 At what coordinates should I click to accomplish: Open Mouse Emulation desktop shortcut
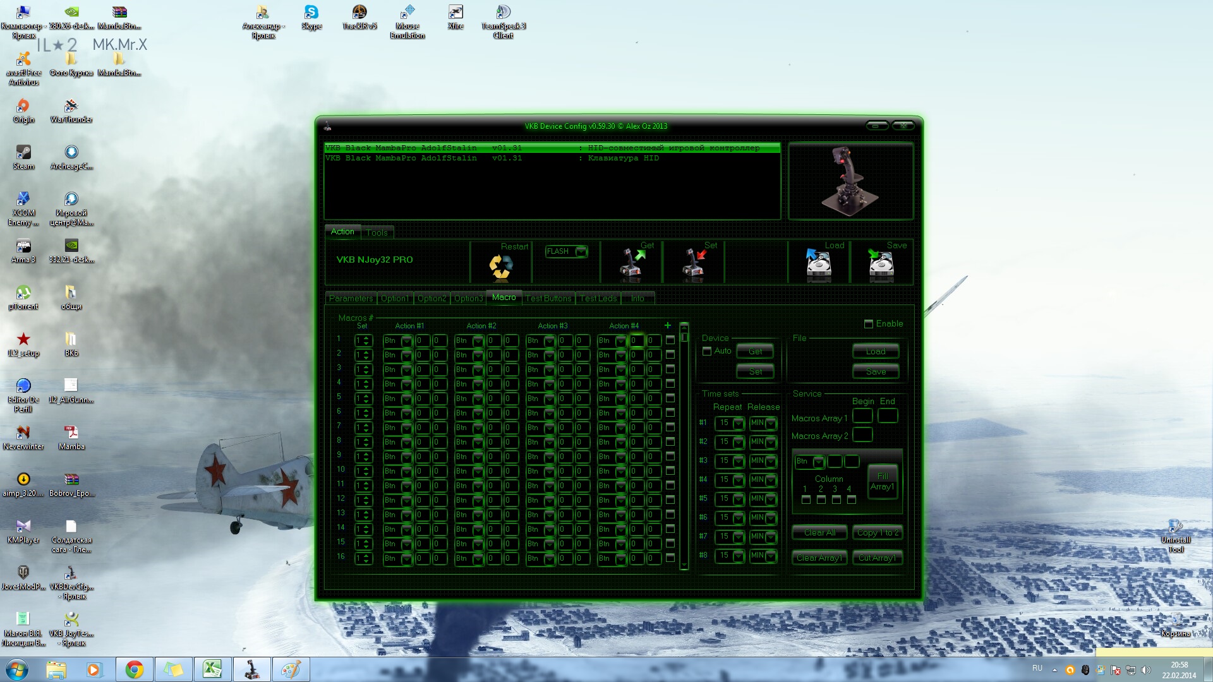click(x=407, y=21)
